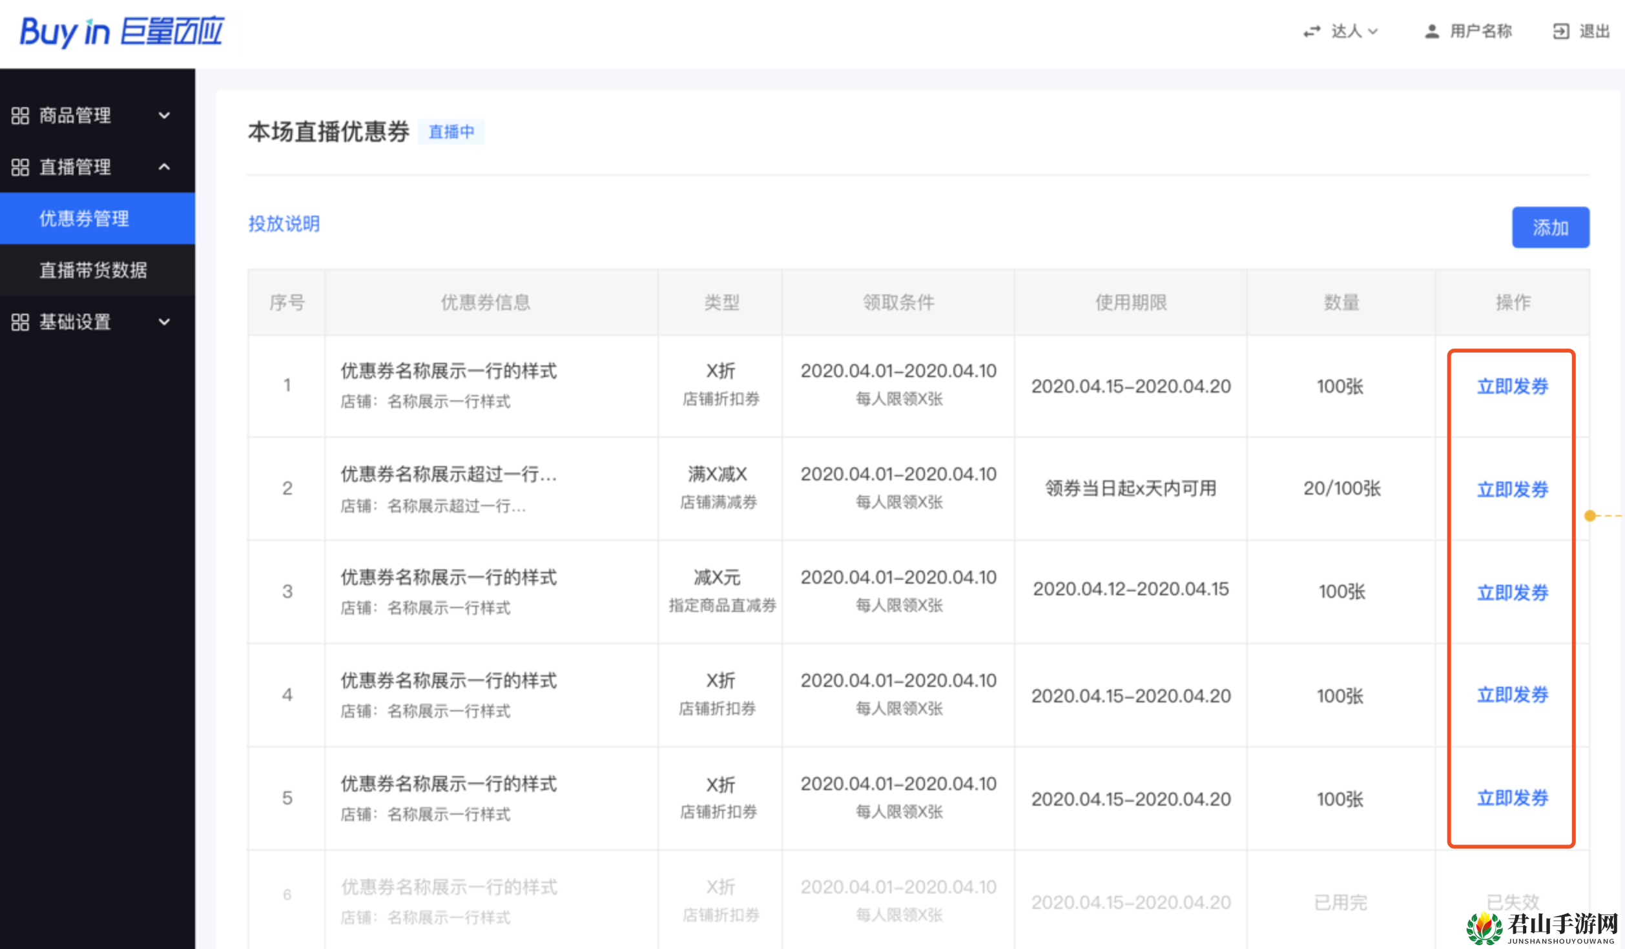Click row 4's coupon name 优惠券名称展示一行的样式
The width and height of the screenshot is (1625, 949).
(x=448, y=680)
